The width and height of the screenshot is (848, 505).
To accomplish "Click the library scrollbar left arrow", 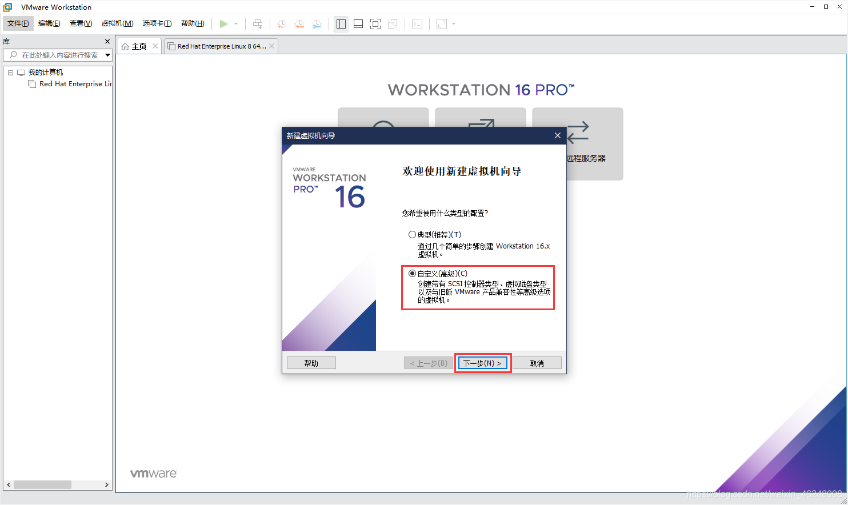I will point(9,485).
